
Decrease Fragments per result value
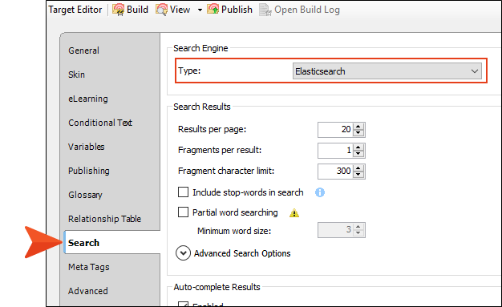pos(358,154)
